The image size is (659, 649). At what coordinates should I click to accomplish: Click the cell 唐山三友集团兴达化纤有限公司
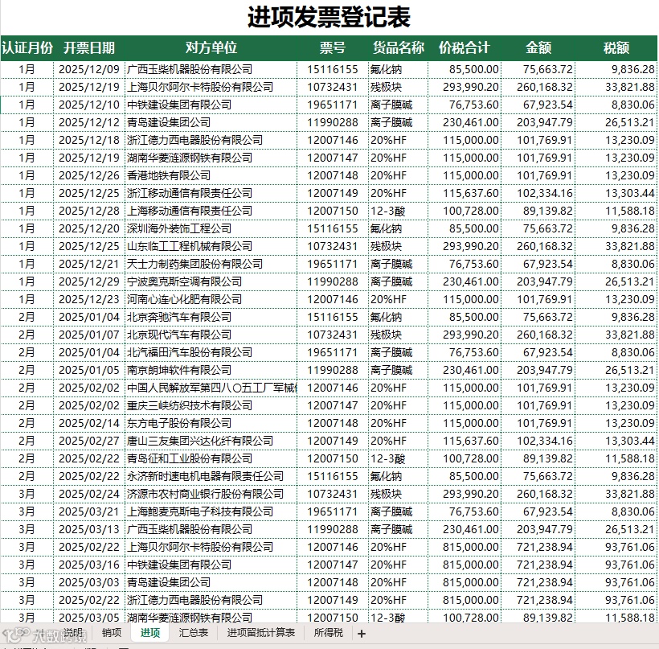pyautogui.click(x=211, y=441)
